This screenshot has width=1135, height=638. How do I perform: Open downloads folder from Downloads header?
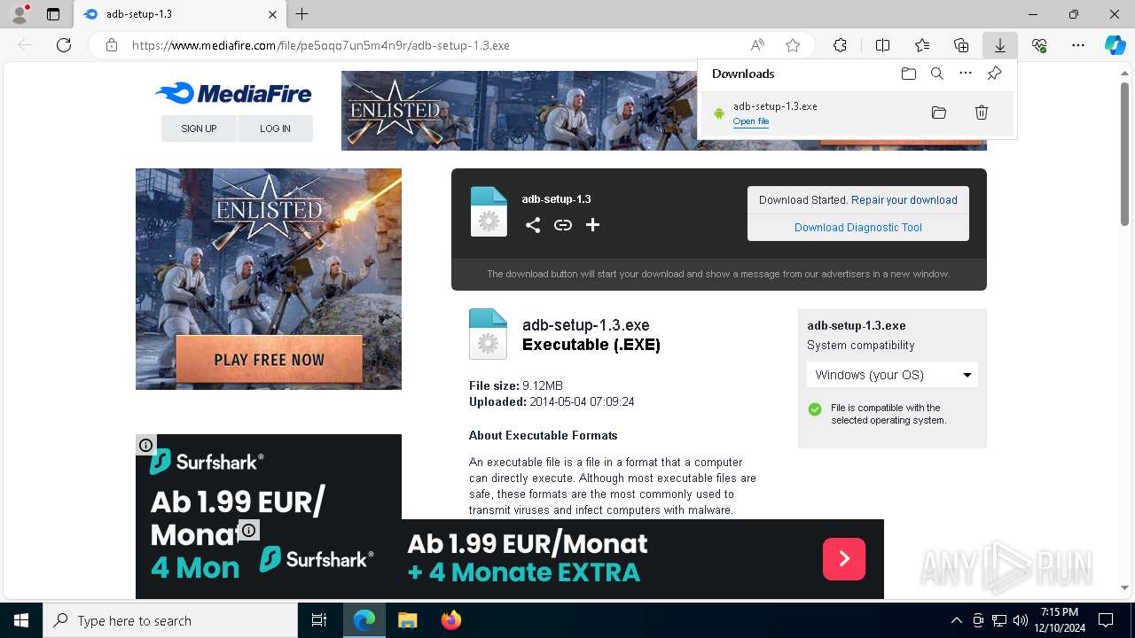908,74
